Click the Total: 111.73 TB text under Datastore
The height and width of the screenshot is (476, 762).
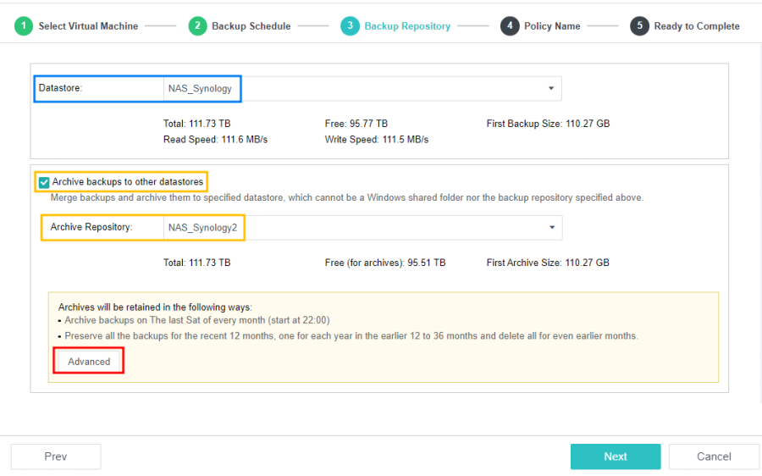(196, 124)
